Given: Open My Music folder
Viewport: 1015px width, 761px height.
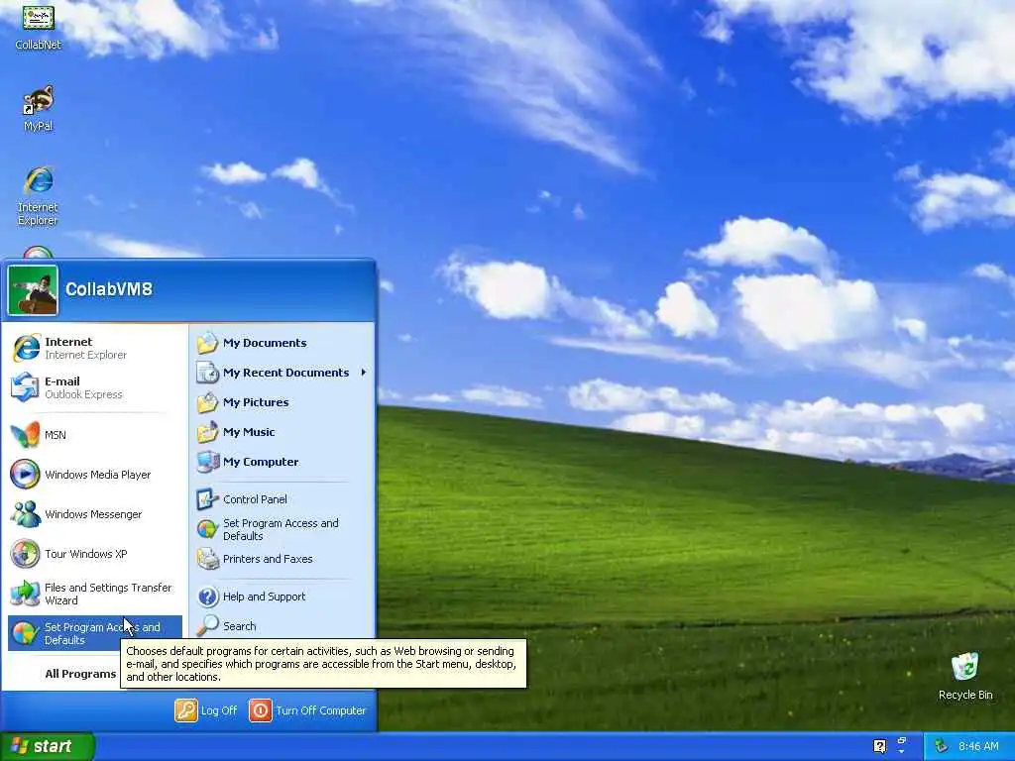Looking at the screenshot, I should coord(282,432).
